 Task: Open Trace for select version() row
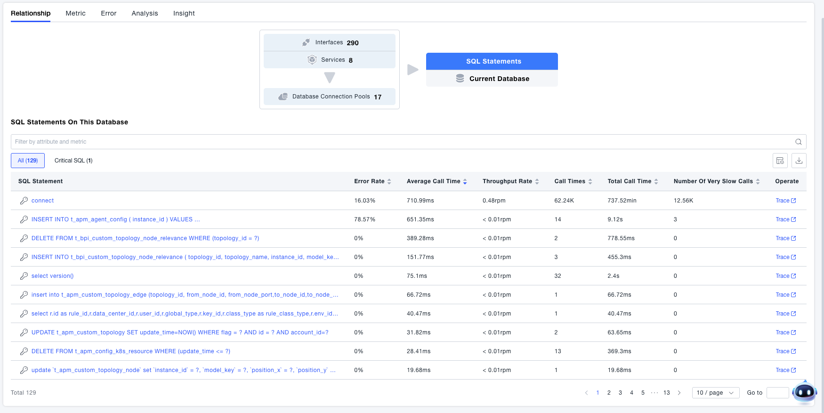pos(785,276)
